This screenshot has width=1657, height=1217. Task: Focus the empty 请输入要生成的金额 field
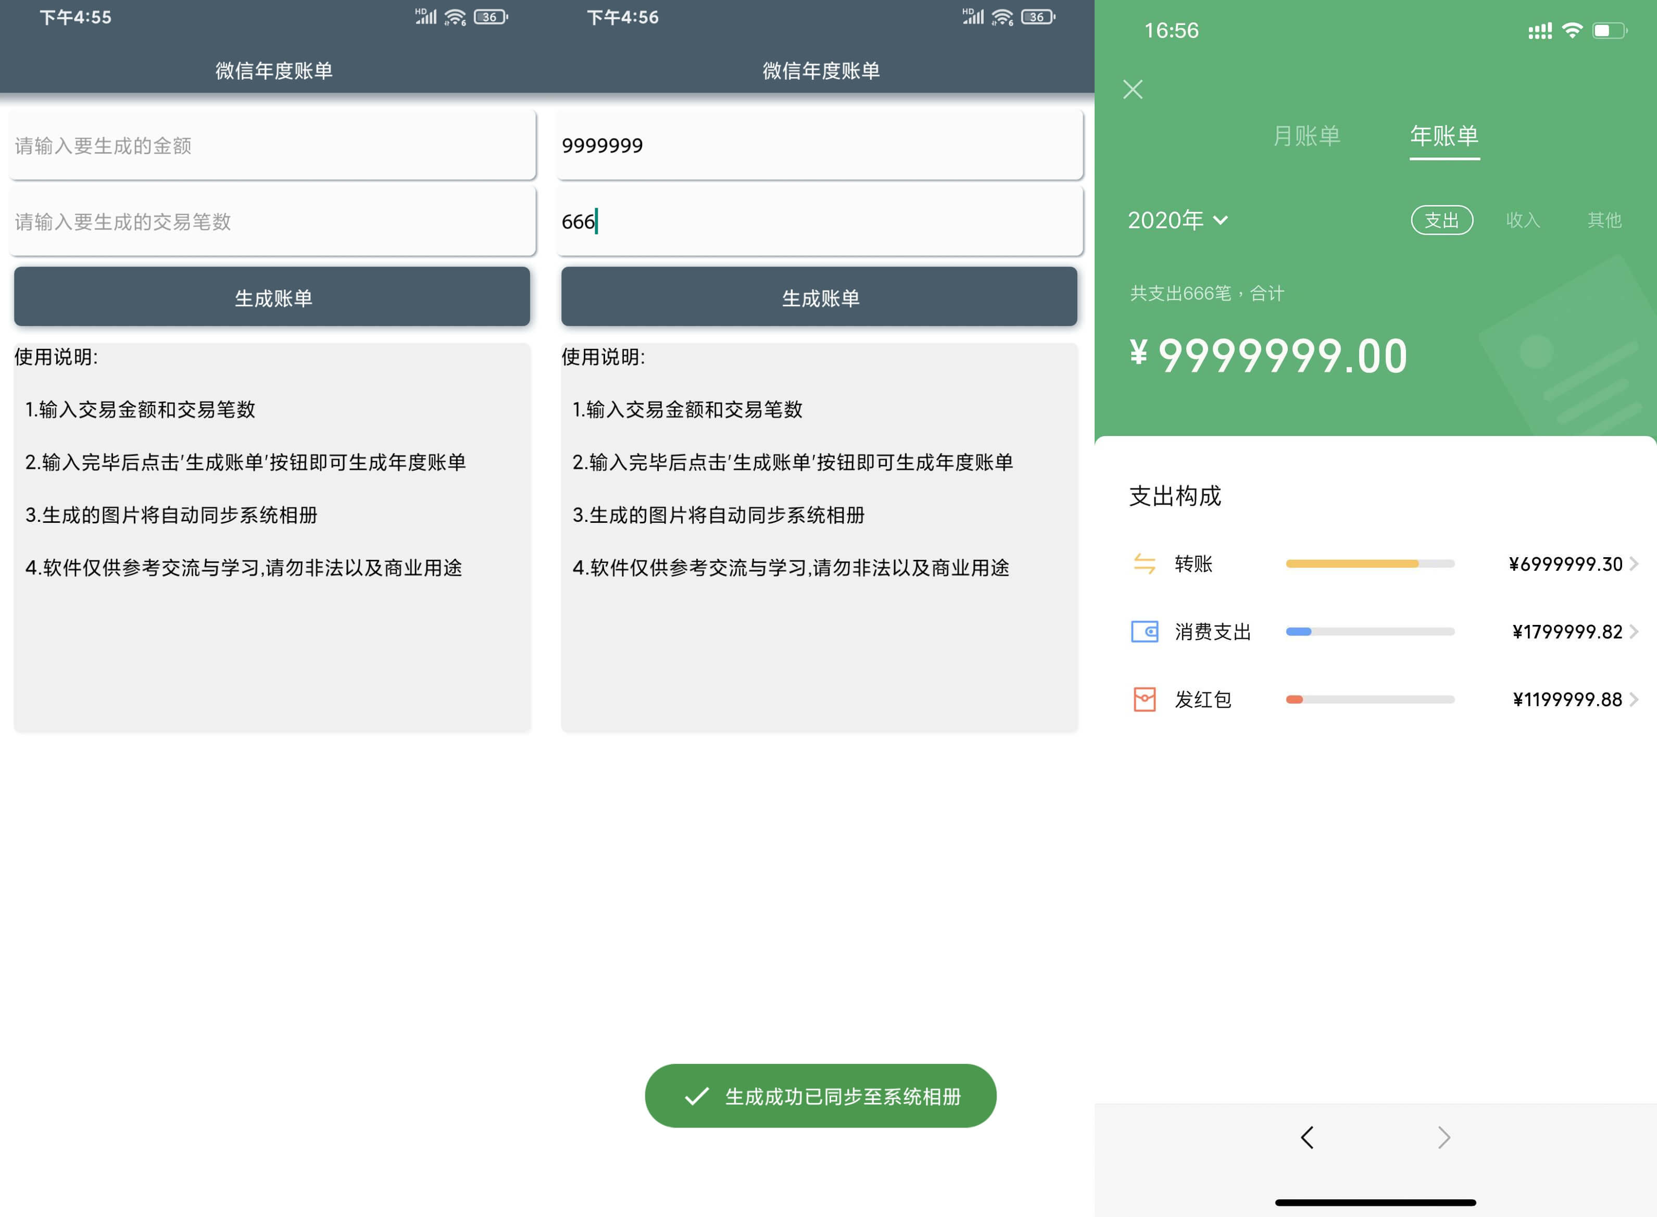[x=272, y=145]
